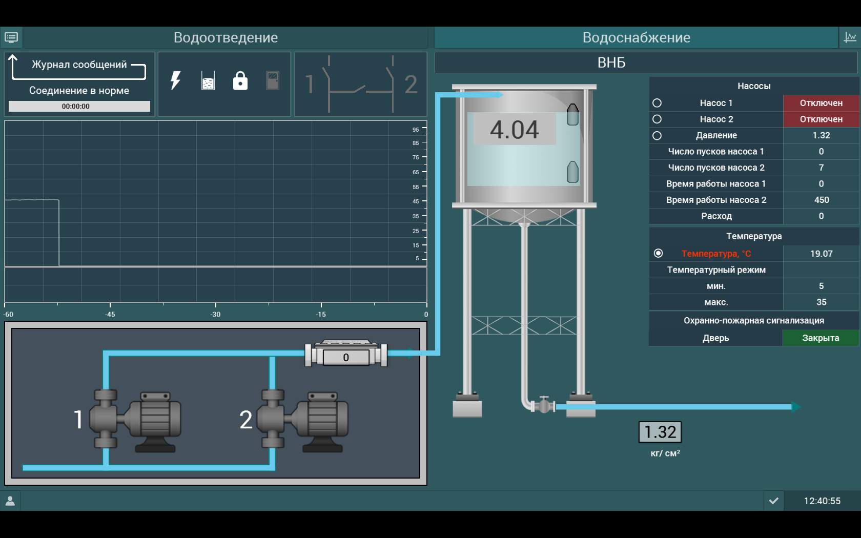This screenshot has height=538, width=861.
Task: Select the Давление radio button
Action: tap(657, 135)
